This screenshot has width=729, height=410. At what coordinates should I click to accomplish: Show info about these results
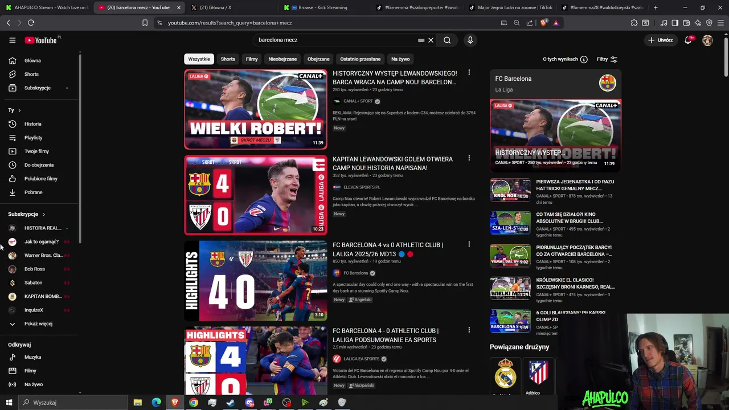pyautogui.click(x=565, y=59)
